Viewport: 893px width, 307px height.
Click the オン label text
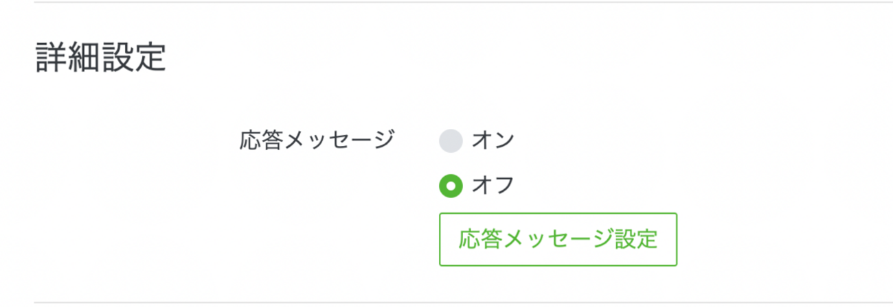493,141
